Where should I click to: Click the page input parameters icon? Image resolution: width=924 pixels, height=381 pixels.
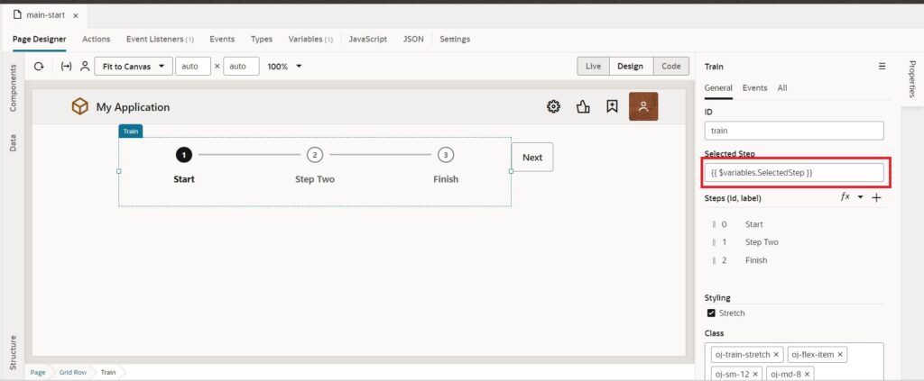pyautogui.click(x=66, y=66)
